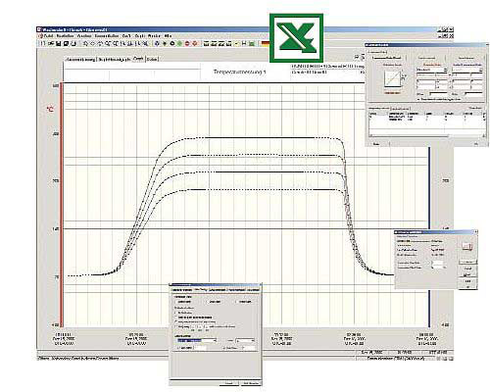Click the green round toolbar icon
The width and height of the screenshot is (490, 392).
coord(179,43)
